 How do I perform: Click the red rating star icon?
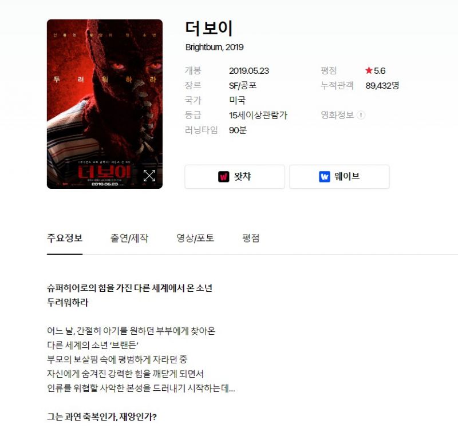(x=369, y=70)
